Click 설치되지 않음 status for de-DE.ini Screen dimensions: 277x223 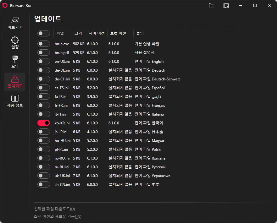tap(120, 70)
